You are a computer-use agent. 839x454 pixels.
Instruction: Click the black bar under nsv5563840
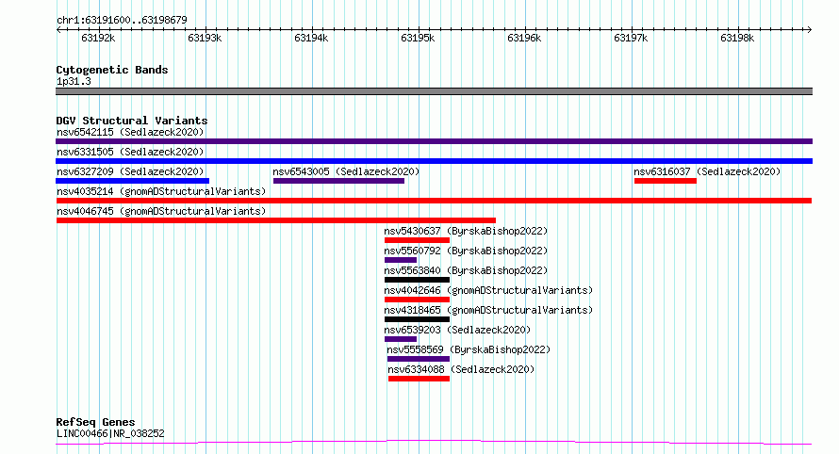coord(417,280)
